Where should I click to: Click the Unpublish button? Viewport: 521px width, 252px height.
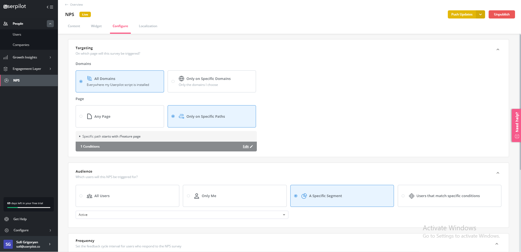(501, 14)
